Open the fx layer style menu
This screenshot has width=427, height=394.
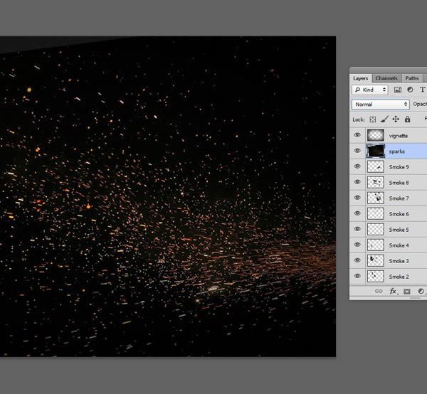(x=394, y=292)
